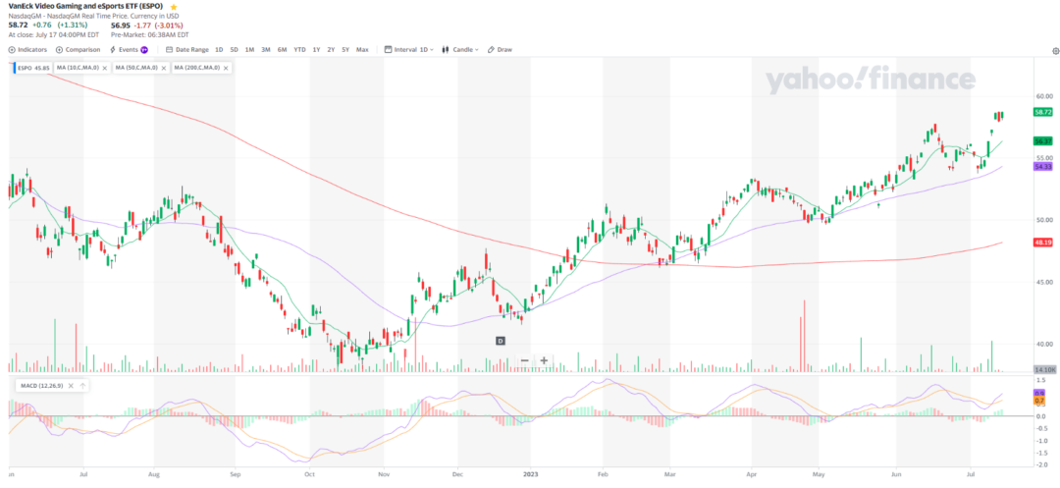Move MACD panel up with arrow

point(82,386)
